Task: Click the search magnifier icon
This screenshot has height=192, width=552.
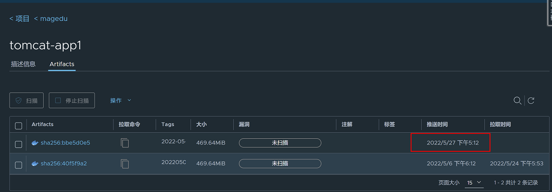Action: (517, 101)
